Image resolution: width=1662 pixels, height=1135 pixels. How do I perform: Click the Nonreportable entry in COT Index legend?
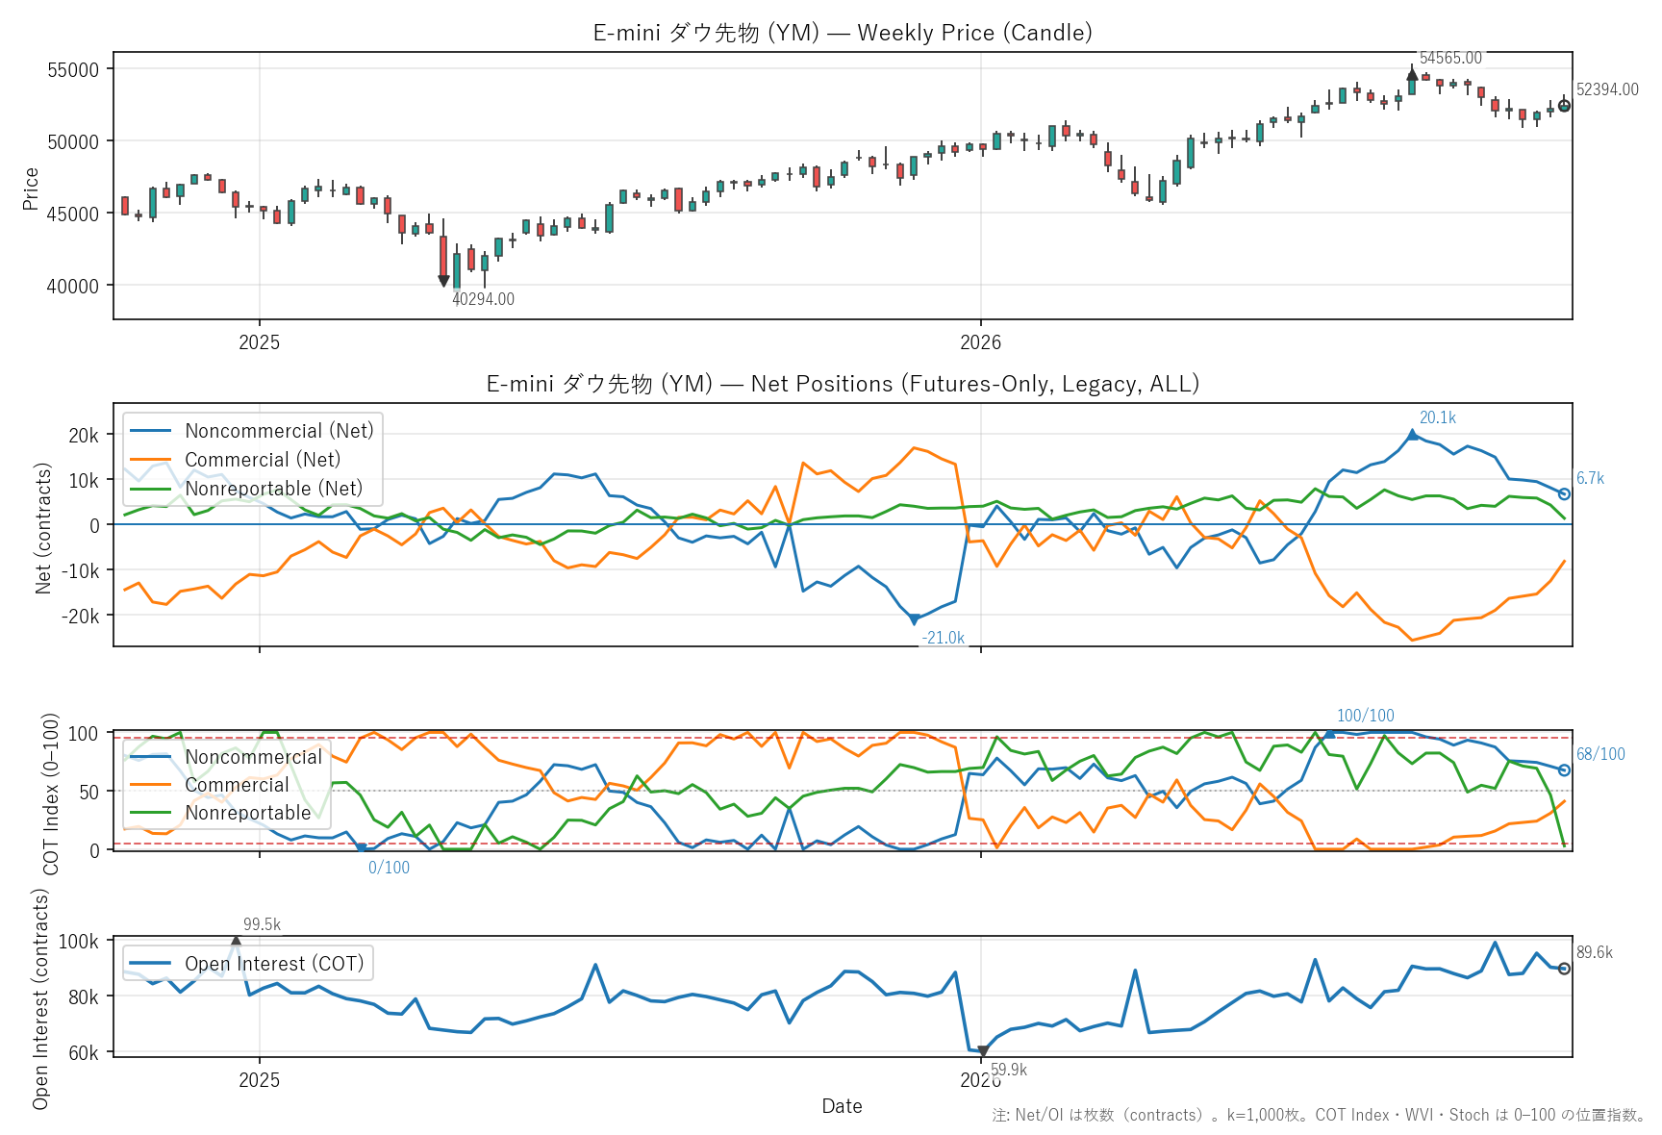(221, 813)
